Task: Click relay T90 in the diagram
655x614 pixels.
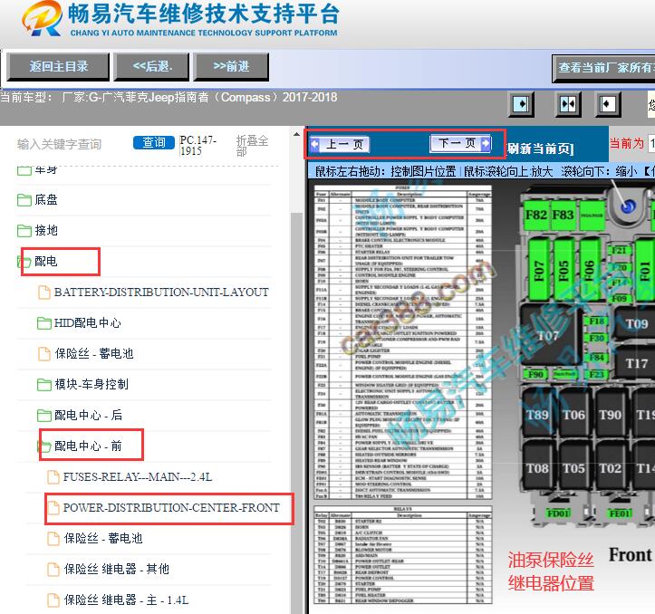Action: (x=611, y=415)
